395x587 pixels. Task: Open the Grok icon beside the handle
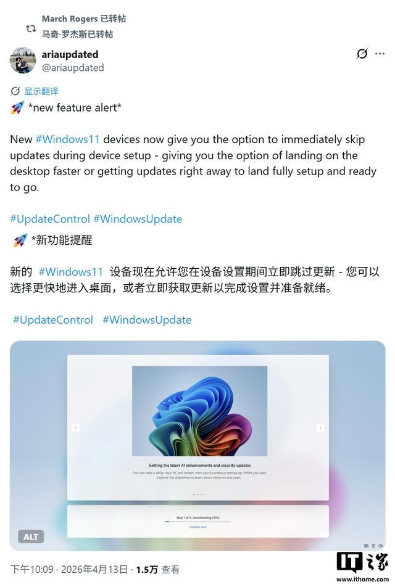click(x=362, y=54)
